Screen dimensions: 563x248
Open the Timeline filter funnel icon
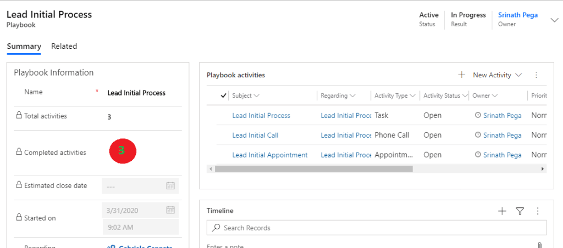(520, 211)
